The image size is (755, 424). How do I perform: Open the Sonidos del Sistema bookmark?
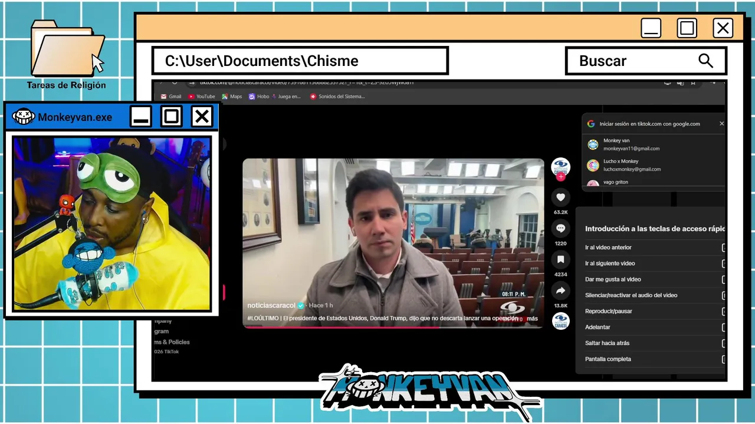coord(337,97)
